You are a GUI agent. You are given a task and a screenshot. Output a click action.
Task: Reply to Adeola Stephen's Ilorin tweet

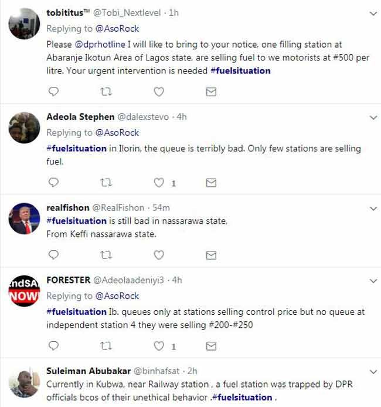(53, 183)
